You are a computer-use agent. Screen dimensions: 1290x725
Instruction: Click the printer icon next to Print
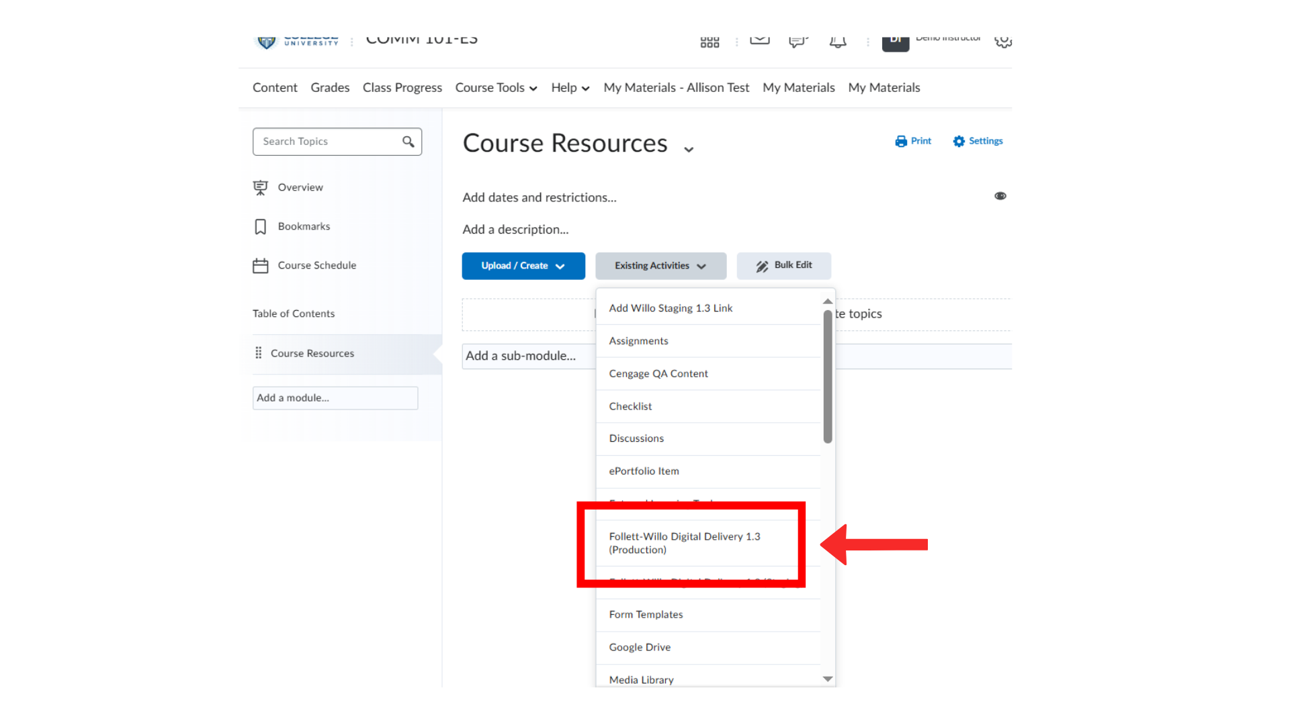[x=901, y=141]
